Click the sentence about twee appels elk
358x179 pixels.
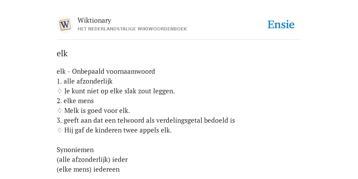(118, 130)
